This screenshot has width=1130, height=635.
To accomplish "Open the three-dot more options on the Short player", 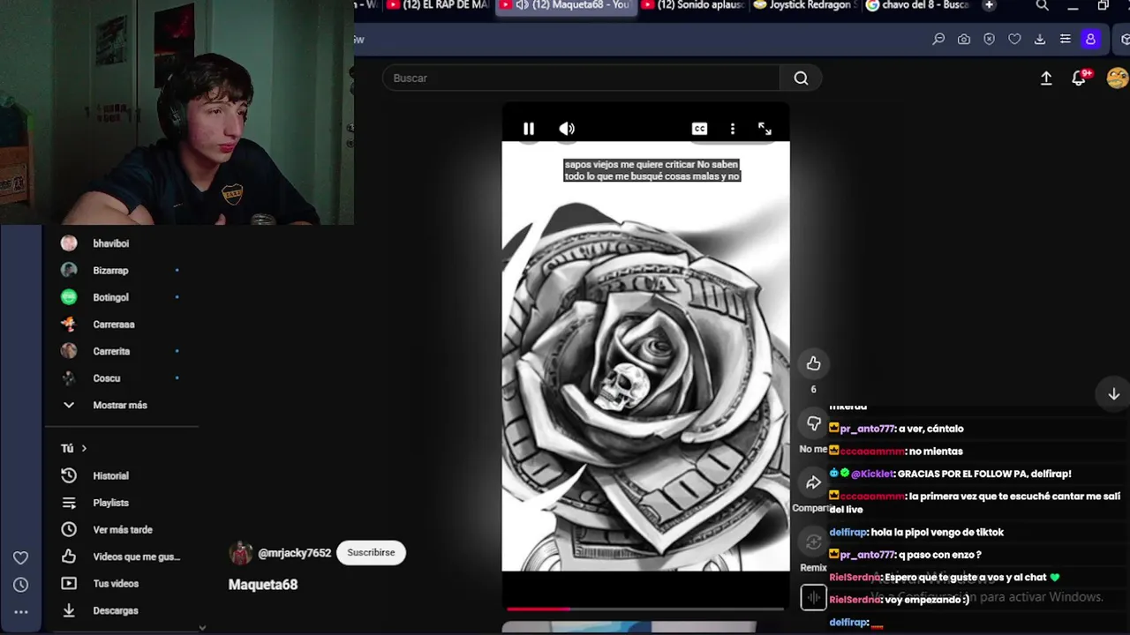I will click(732, 129).
